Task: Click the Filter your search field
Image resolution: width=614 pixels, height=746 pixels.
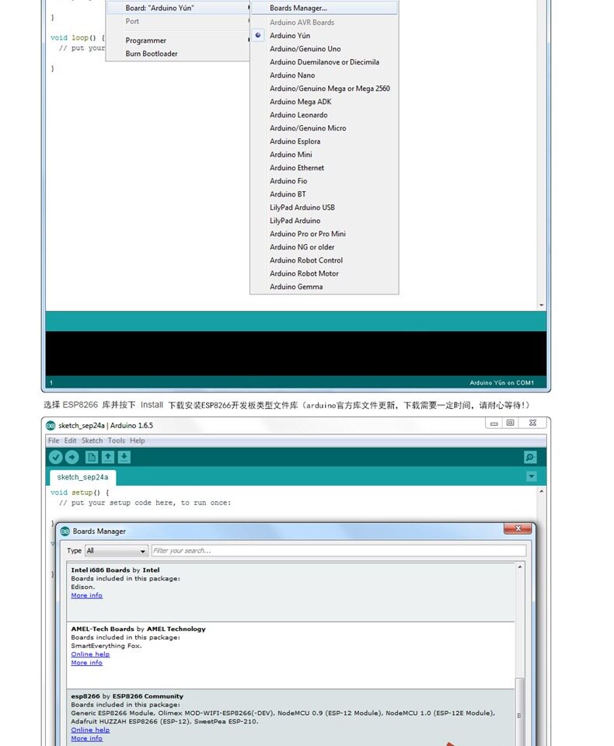Action: pos(339,550)
